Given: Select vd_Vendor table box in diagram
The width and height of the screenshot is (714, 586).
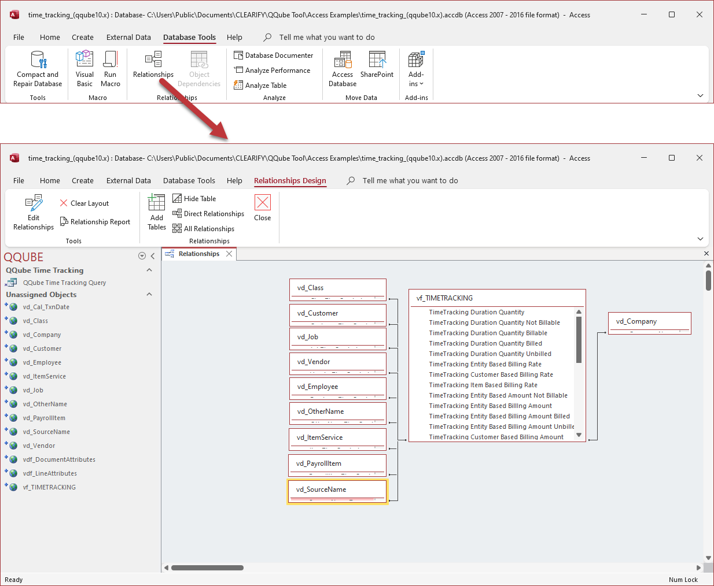Looking at the screenshot, I should click(x=338, y=364).
